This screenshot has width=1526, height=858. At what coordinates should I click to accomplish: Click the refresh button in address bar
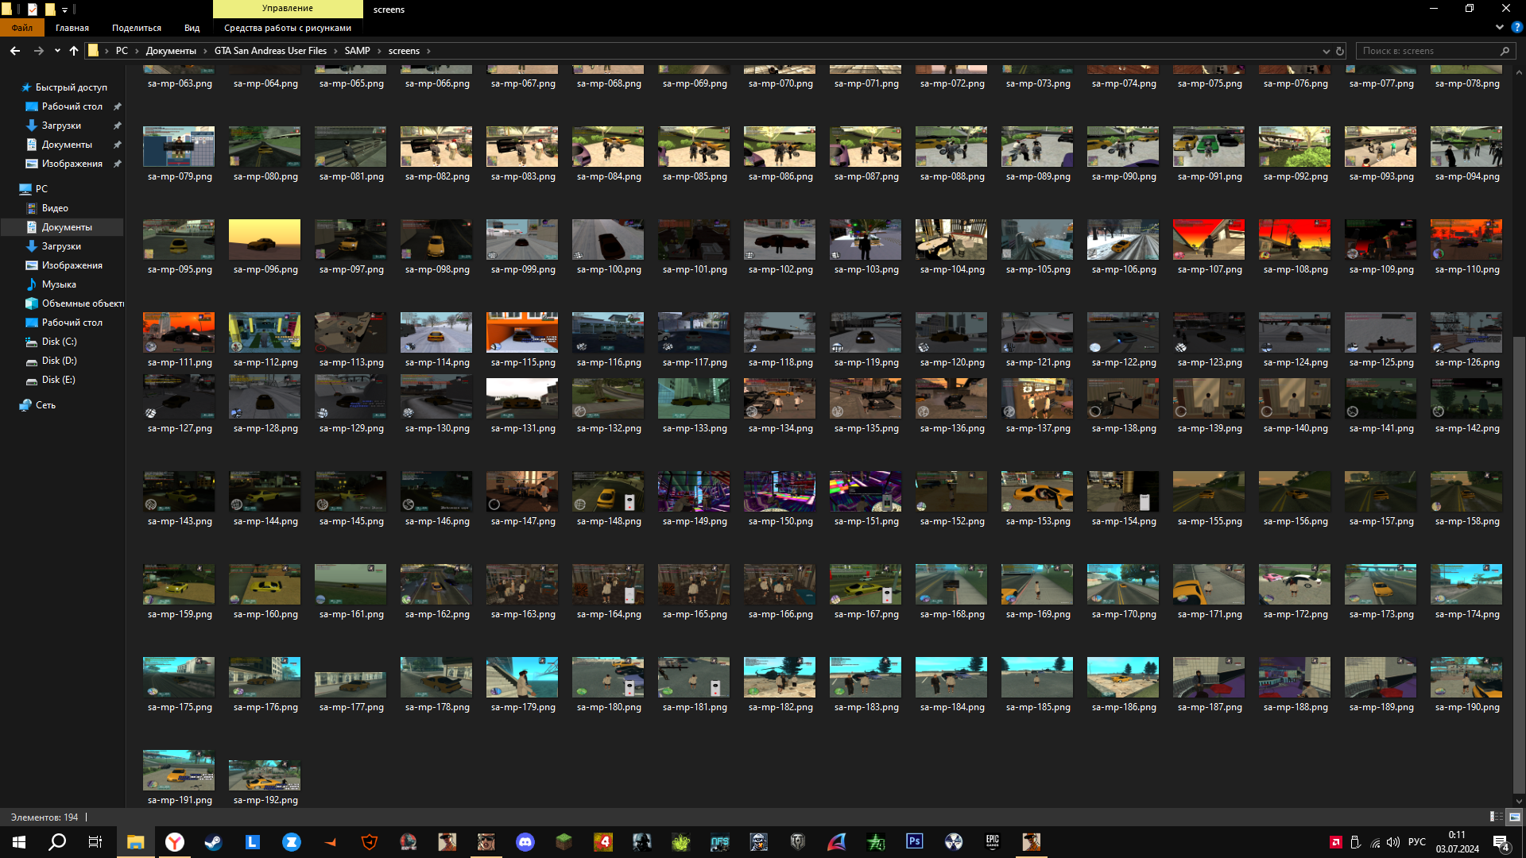coord(1340,51)
